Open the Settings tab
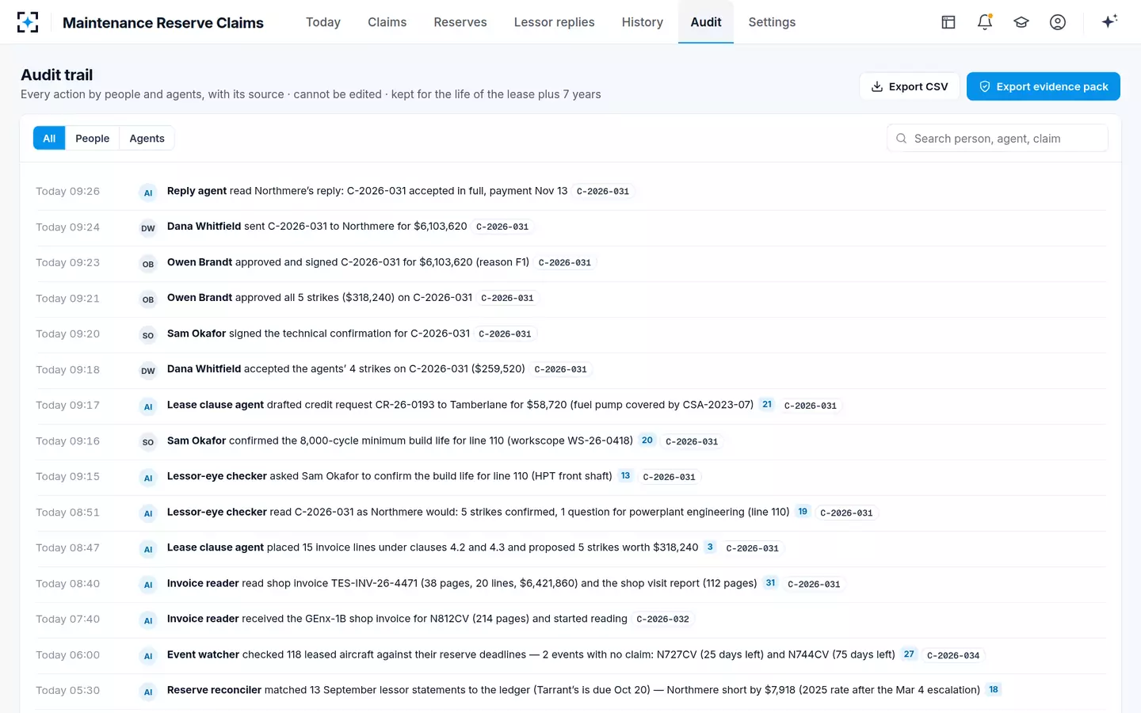1141x713 pixels. click(772, 22)
